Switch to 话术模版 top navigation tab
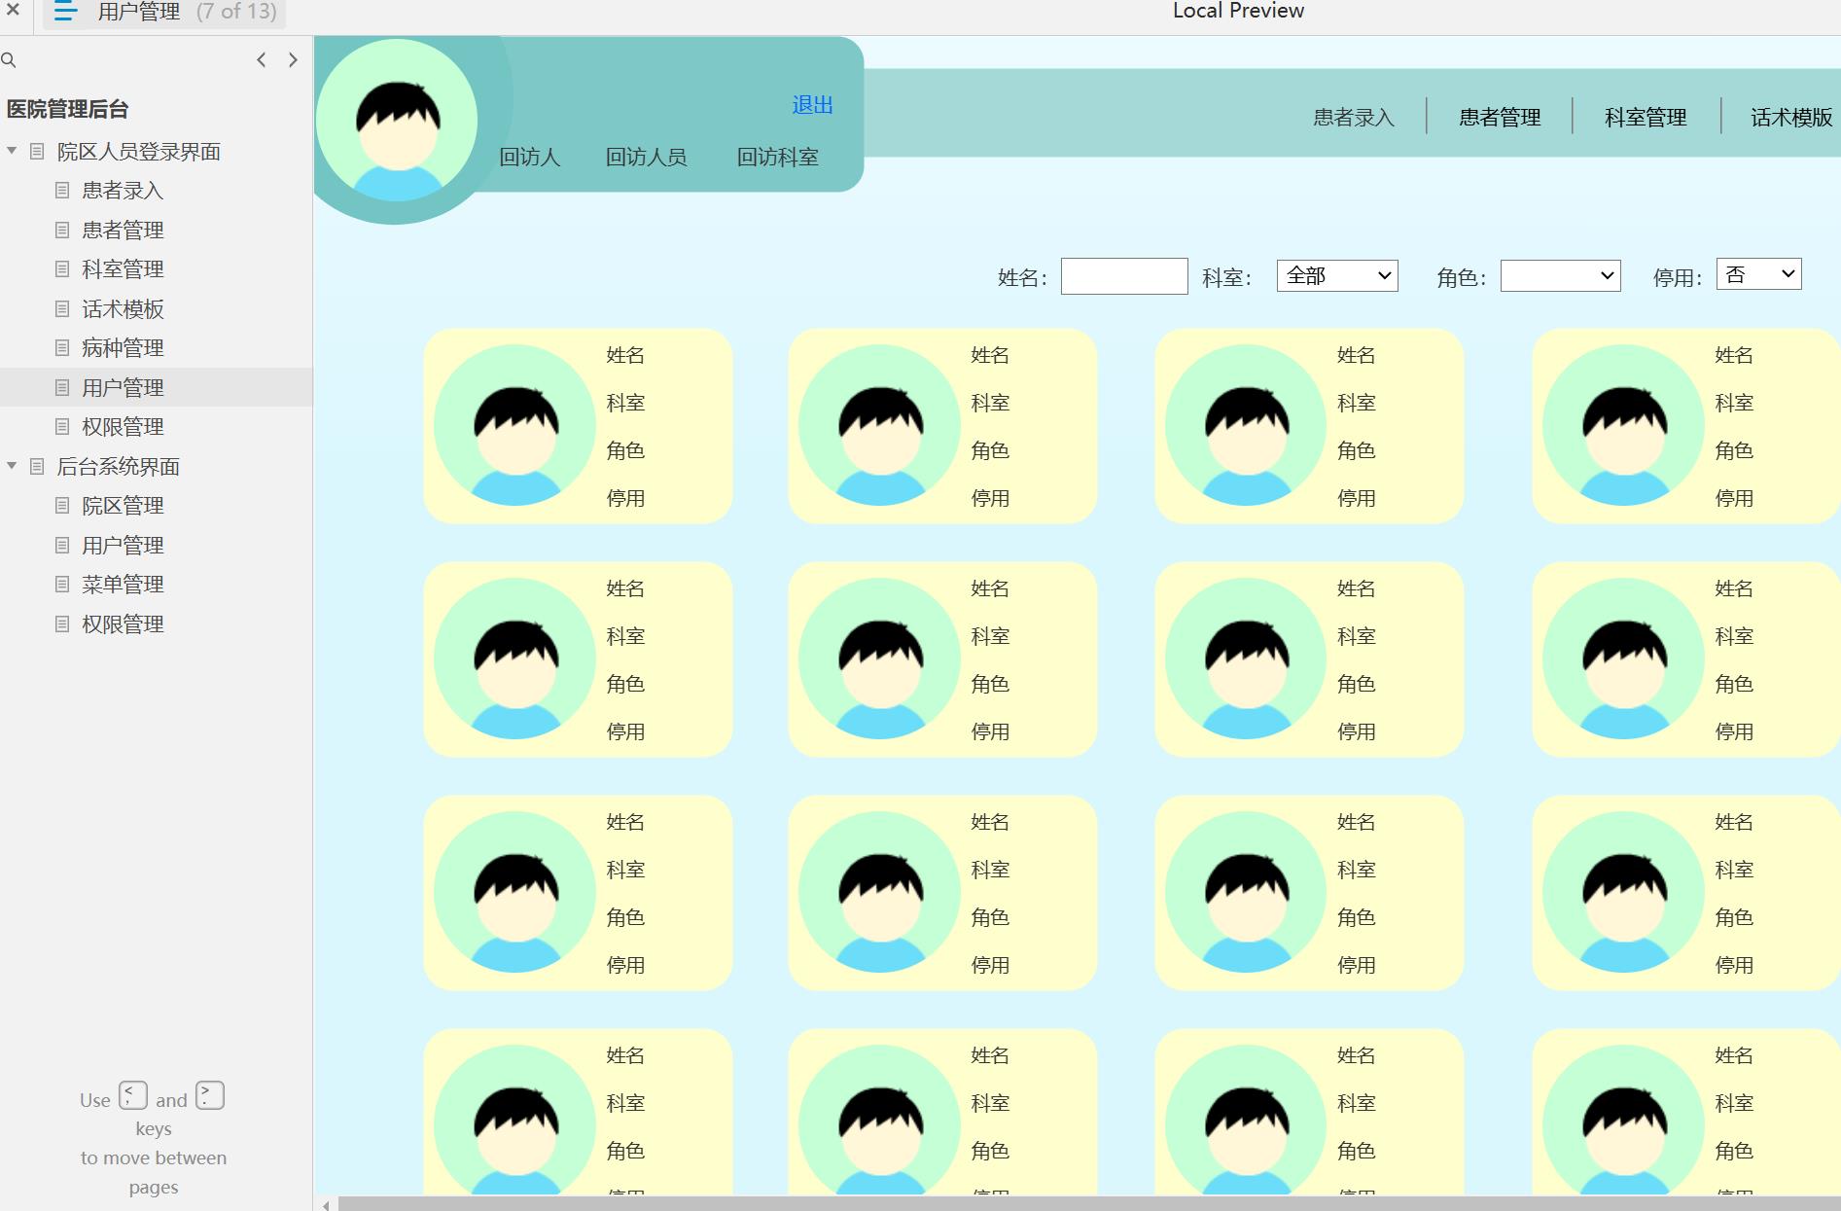1841x1211 pixels. click(1791, 117)
